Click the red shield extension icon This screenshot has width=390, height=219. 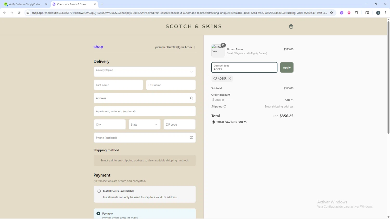tap(349, 13)
